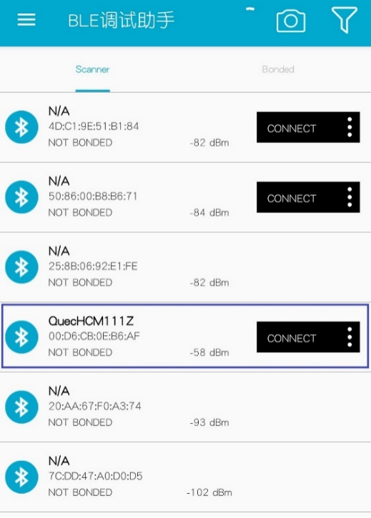Connect to the QuecHCM111Z device

[292, 338]
